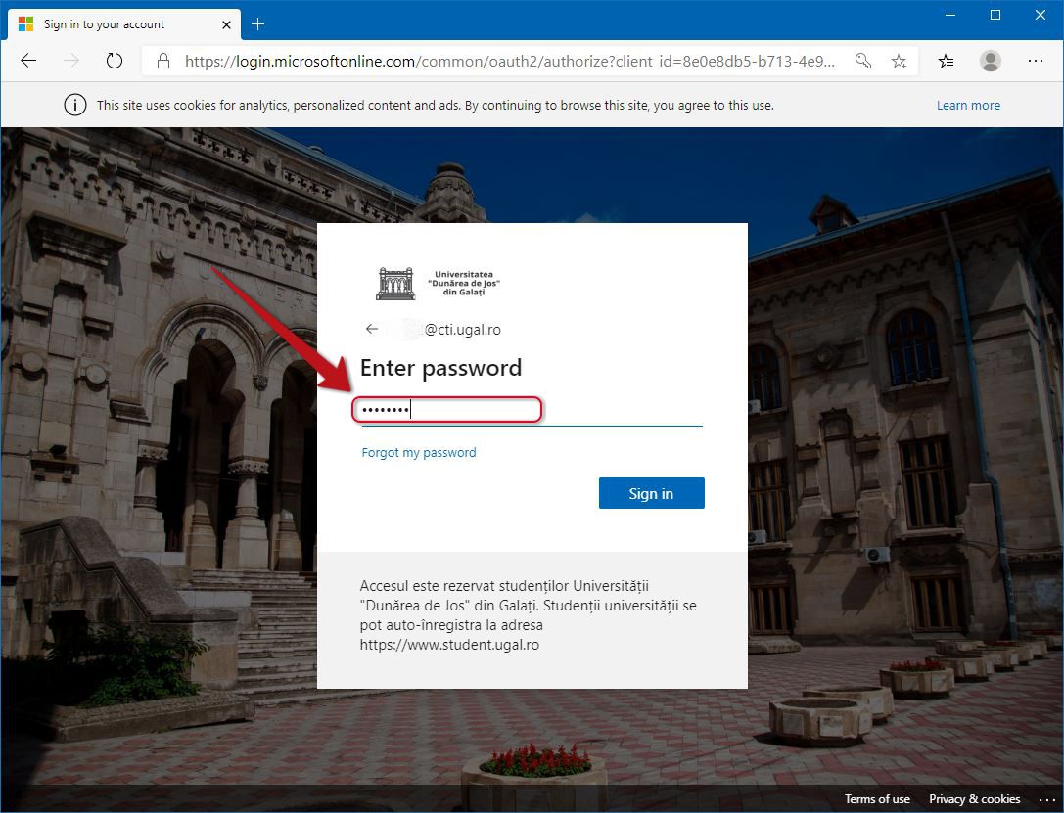Open saved passwords key icon in address bar
This screenshot has width=1064, height=813.
pos(863,61)
